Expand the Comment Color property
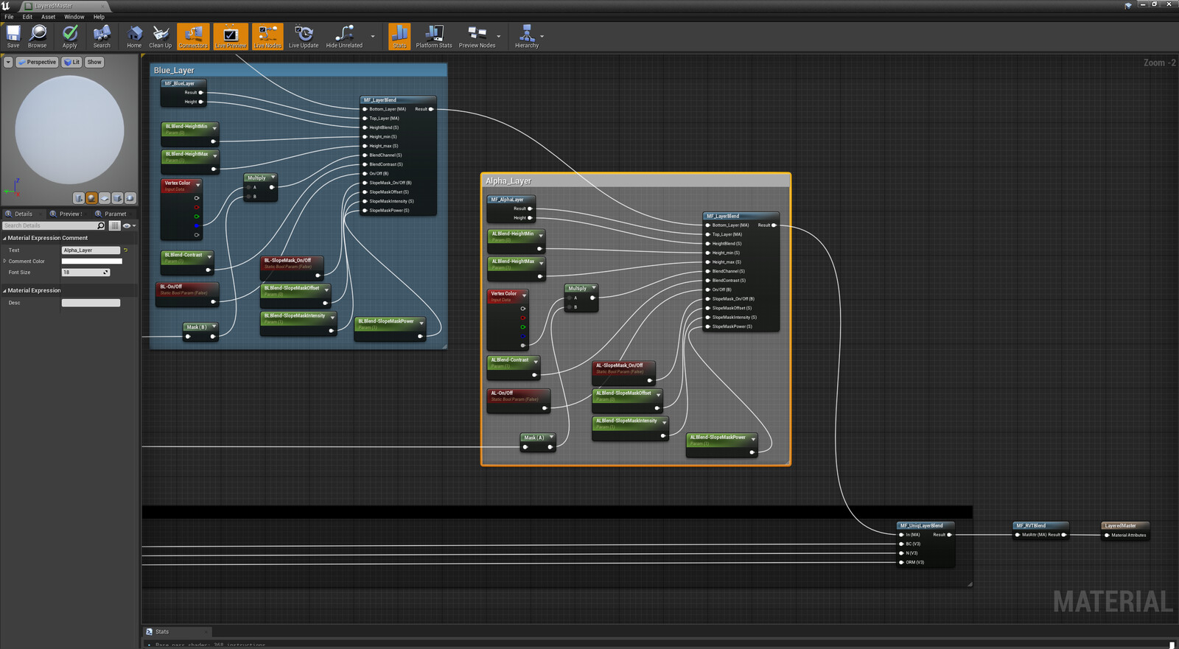The height and width of the screenshot is (649, 1179). pyautogui.click(x=4, y=261)
